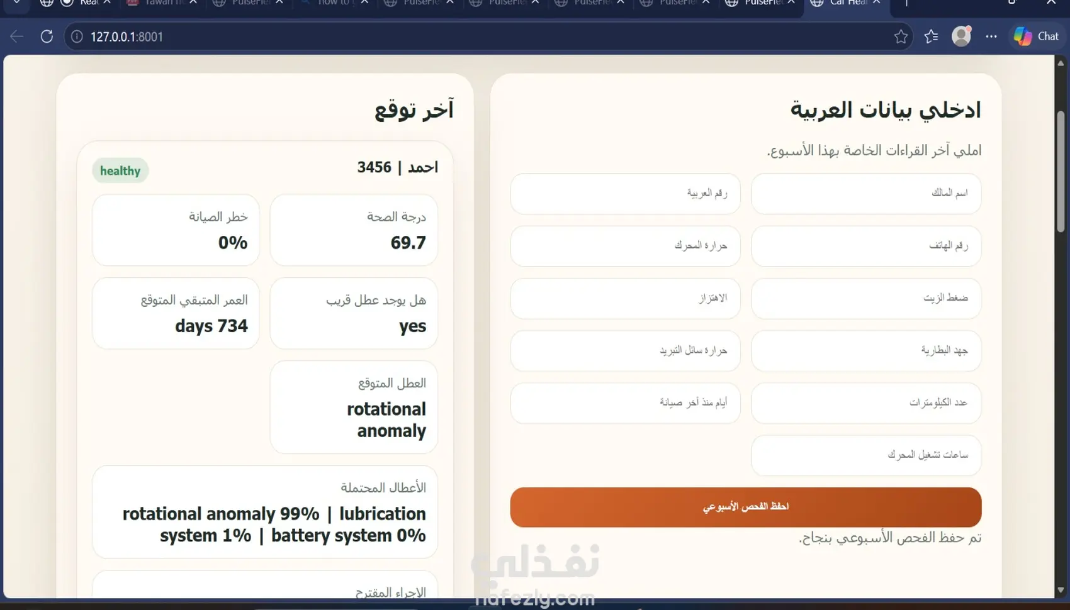Screen dimensions: 1070x610
Task: Submit the form with "احفظ الفحص الأسبوعي" button
Action: tap(746, 507)
